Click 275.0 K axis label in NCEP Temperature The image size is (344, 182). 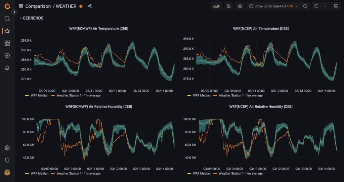pyautogui.click(x=188, y=79)
